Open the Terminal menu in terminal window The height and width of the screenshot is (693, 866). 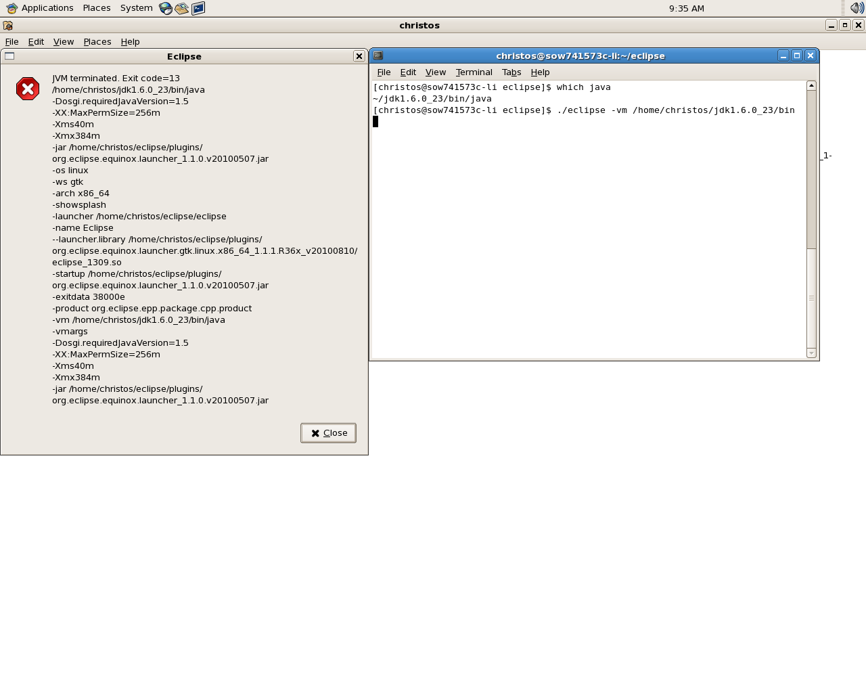[474, 72]
